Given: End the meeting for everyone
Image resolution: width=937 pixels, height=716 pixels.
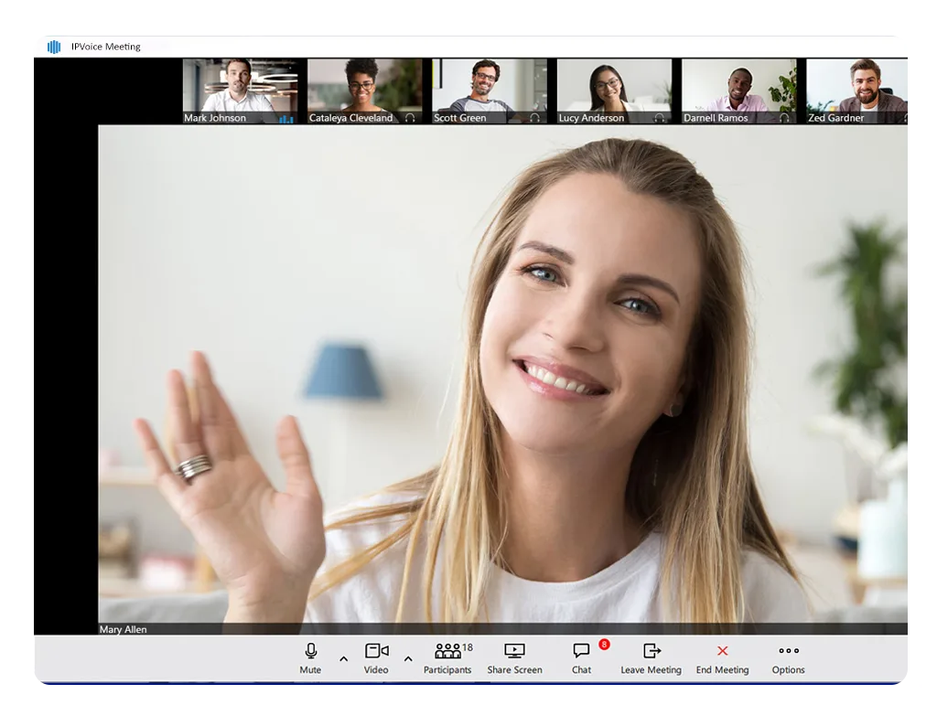Looking at the screenshot, I should point(722,657).
